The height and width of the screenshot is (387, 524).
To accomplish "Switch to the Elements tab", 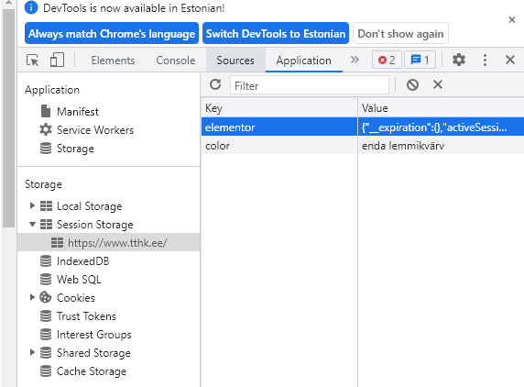I will pos(113,61).
